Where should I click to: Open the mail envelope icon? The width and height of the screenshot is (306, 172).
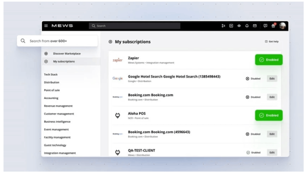[x=255, y=26]
